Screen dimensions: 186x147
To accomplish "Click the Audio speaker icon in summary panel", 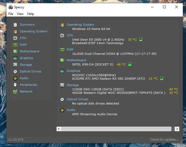I will click(x=62, y=110).
